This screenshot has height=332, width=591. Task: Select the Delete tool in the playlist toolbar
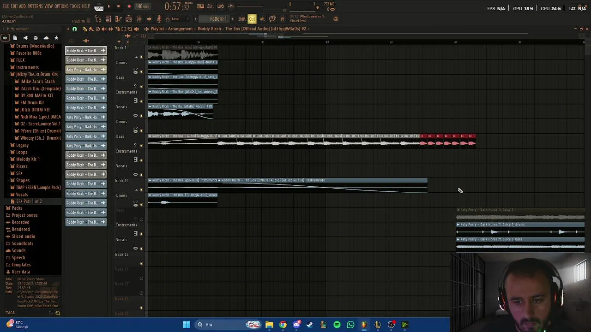tap(97, 29)
